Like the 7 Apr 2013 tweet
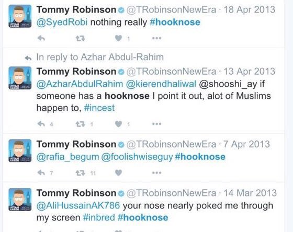 (x=118, y=173)
